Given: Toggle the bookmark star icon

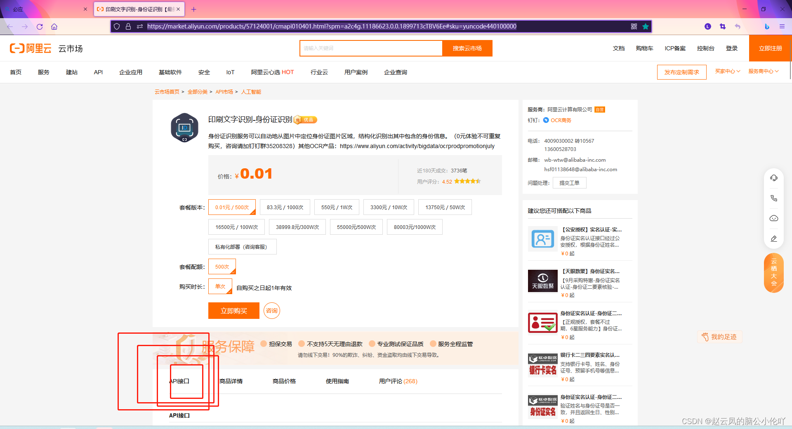Looking at the screenshot, I should point(646,26).
